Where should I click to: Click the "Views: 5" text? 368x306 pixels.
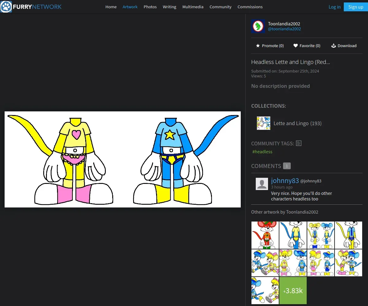tap(259, 76)
